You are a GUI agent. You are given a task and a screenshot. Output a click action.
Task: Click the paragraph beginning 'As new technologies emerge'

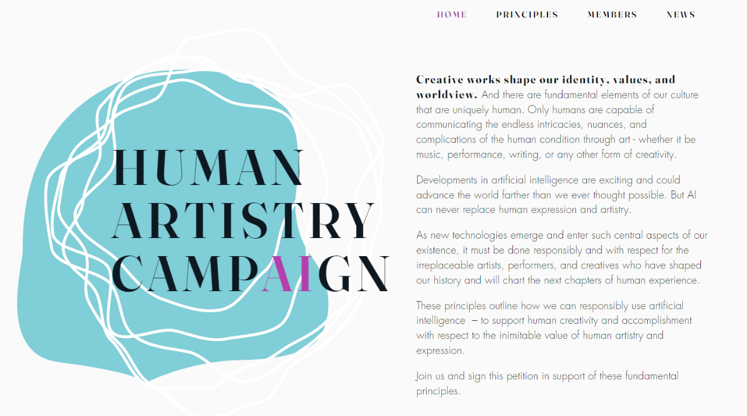coord(562,258)
